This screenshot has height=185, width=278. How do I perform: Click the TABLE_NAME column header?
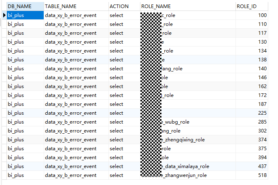point(76,6)
